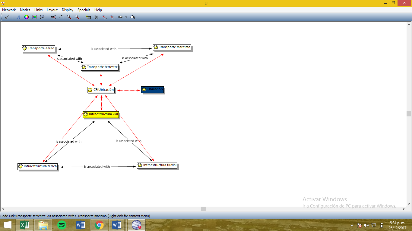Image resolution: width=412 pixels, height=231 pixels.
Task: Click the undo arrow icon
Action: click(61, 17)
